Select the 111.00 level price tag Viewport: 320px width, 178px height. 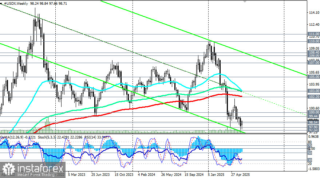[314, 34]
